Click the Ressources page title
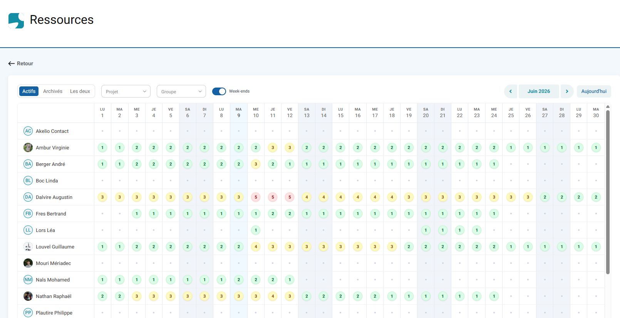 (62, 20)
